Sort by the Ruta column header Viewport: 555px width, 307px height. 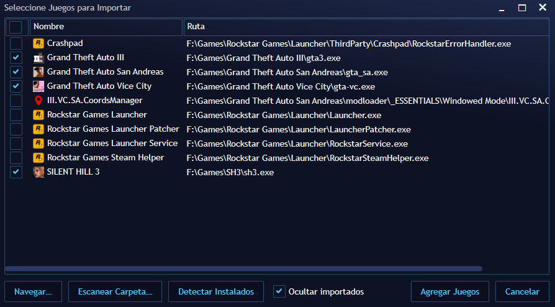tap(366, 27)
